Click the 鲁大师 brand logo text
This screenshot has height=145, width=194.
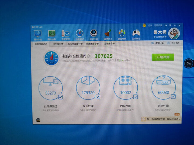[x=160, y=32]
